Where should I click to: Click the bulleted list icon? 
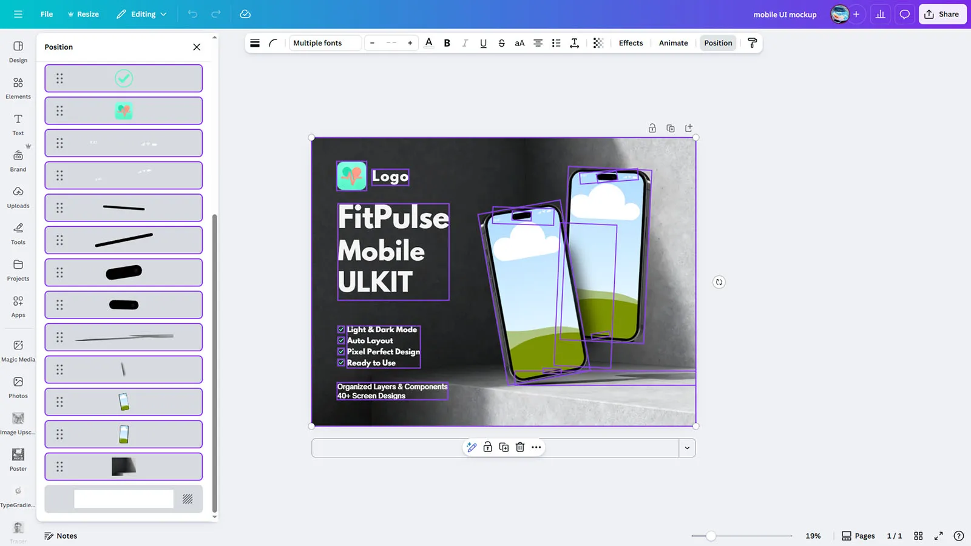coord(556,43)
